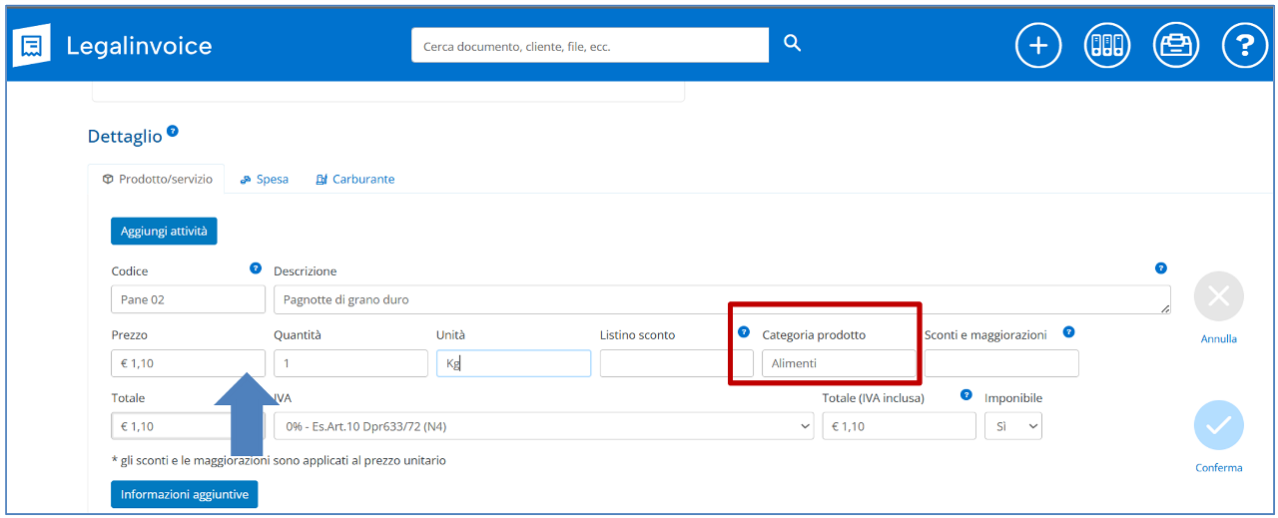Click the Informazioni aggiuntive button
This screenshot has height=518, width=1278.
point(184,494)
